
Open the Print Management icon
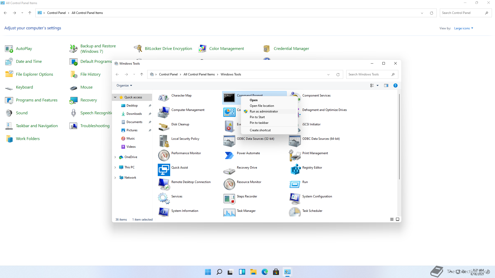tap(295, 155)
